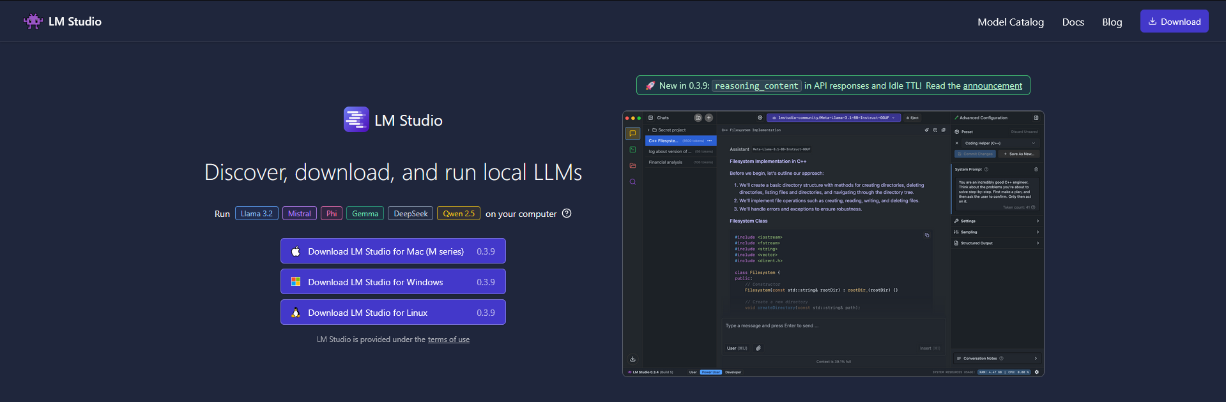Image resolution: width=1226 pixels, height=402 pixels.
Task: Click the purple Discover search icon in preview
Action: coord(632,182)
